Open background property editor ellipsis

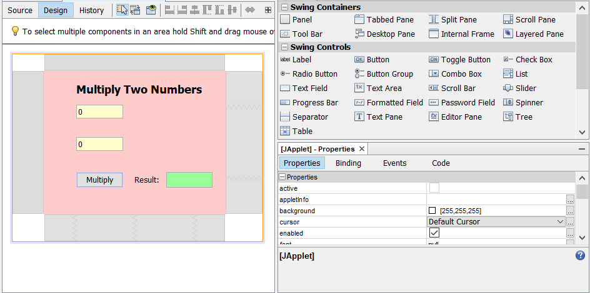[x=570, y=211]
